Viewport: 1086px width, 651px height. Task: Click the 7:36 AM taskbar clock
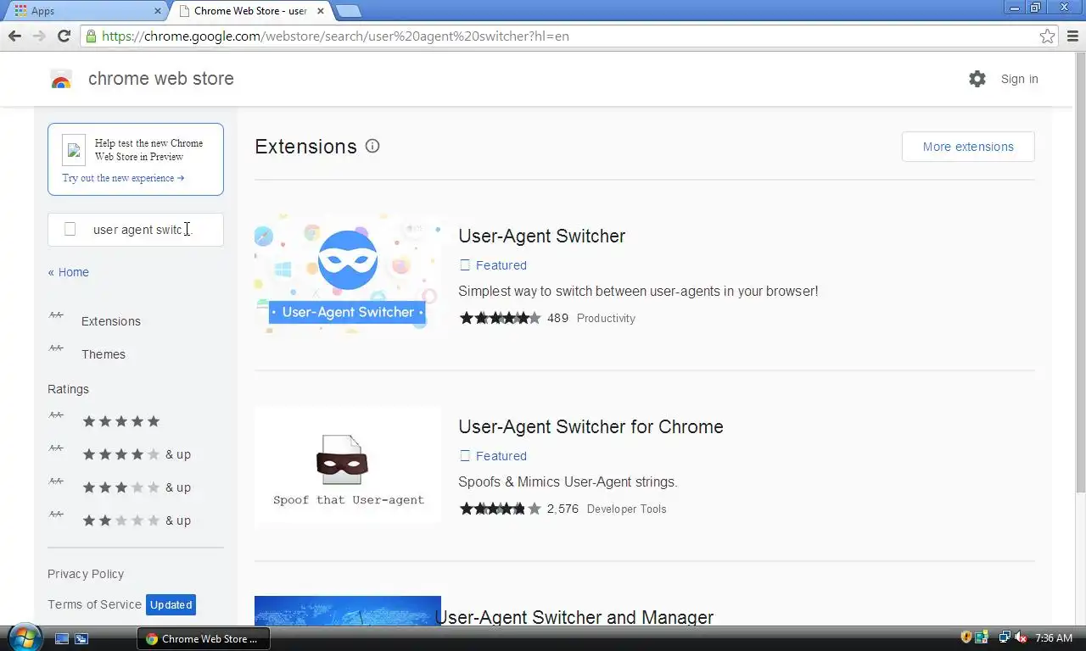(x=1054, y=637)
